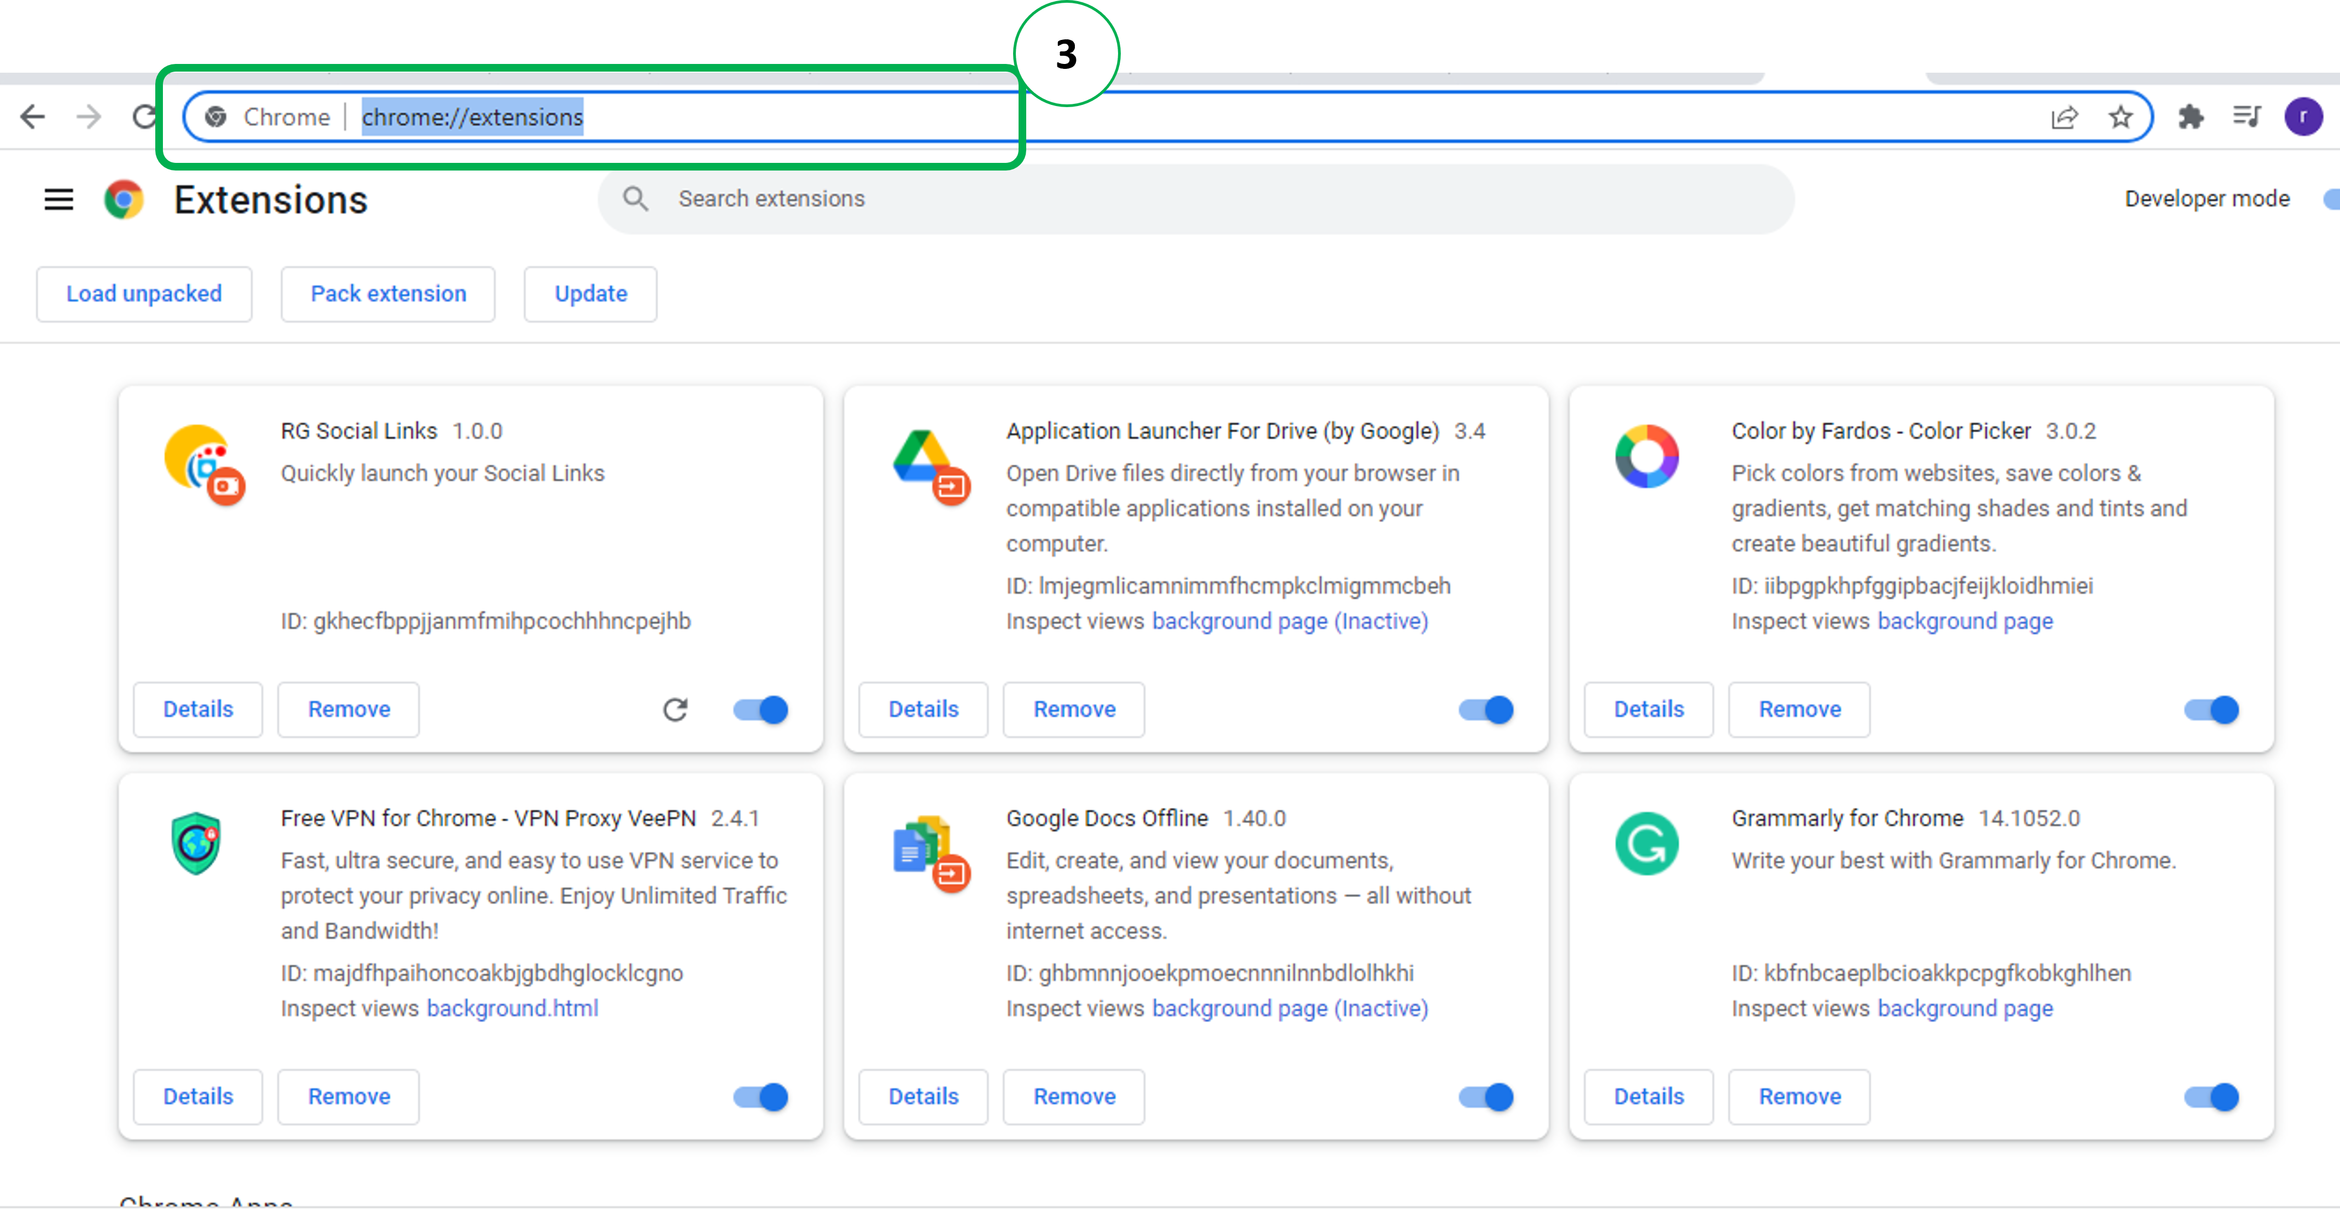
Task: Disable the Grammarly for Chrome toggle
Action: click(x=2212, y=1096)
